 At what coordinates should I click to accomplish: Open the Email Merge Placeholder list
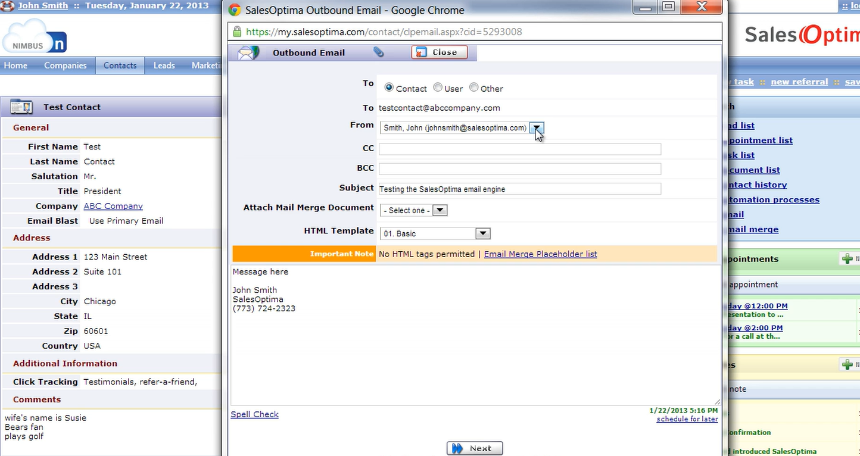pos(540,254)
